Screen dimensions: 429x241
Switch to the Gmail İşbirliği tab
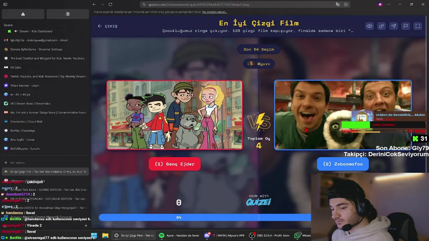[45, 40]
